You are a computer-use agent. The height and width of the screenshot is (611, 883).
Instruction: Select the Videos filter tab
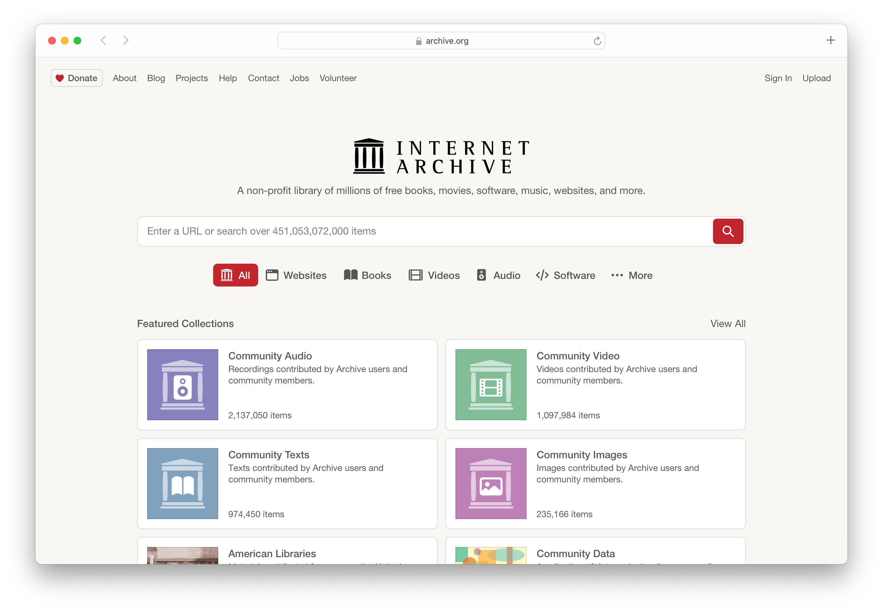coord(434,275)
